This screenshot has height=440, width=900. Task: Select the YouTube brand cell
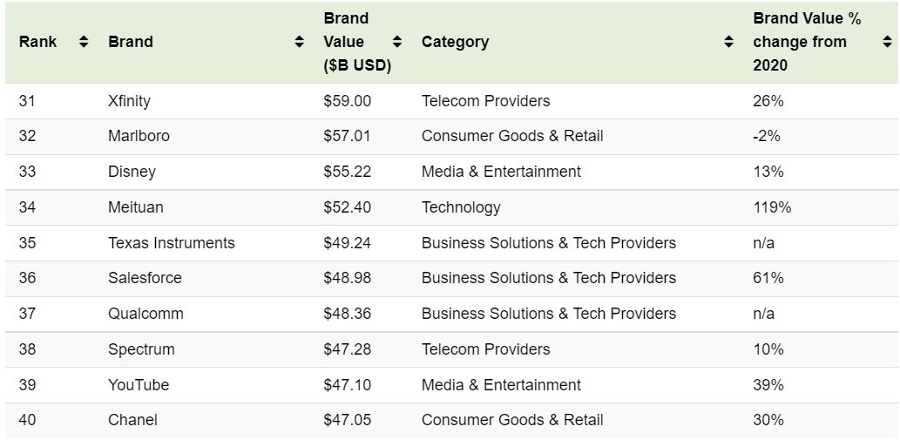pos(139,384)
